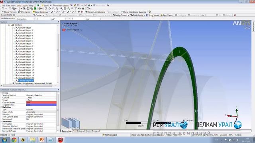Click the Rotate view icon
The width and height of the screenshot is (255, 143).
pyautogui.click(x=46, y=8)
